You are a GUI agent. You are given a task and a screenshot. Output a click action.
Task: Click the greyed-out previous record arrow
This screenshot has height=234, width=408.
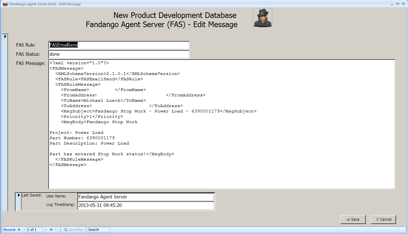(24, 230)
